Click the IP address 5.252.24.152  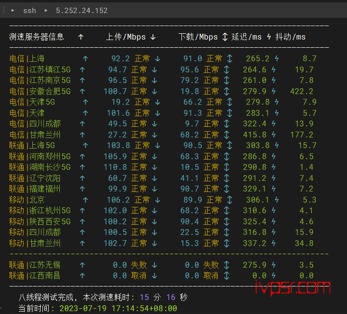tap(82, 11)
